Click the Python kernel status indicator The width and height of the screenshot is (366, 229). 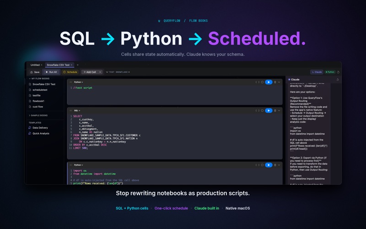(330, 72)
